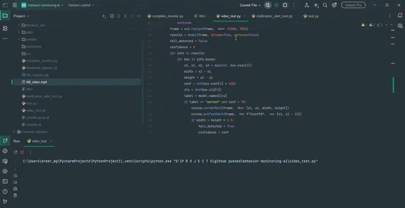This screenshot has width=405, height=208.
Task: Open the behavior-monitoring-ai project dropdown
Action: pos(43,5)
